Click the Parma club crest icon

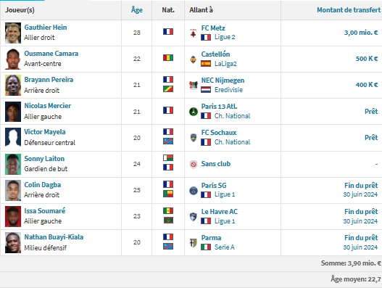pyautogui.click(x=194, y=242)
